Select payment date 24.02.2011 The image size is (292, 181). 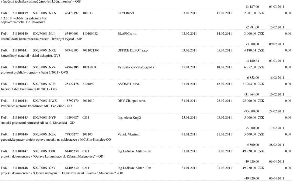pyautogui.click(x=277, y=111)
